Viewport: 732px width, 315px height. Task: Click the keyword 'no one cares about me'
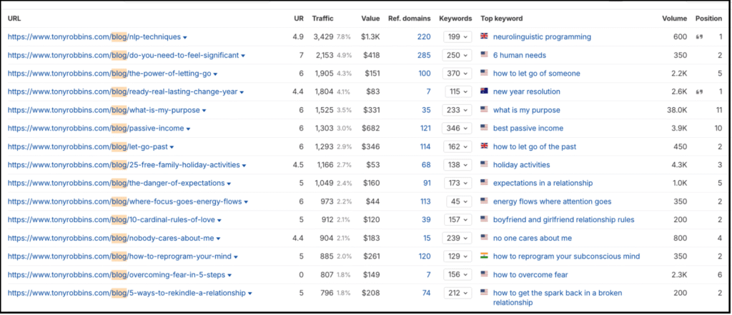tap(532, 238)
